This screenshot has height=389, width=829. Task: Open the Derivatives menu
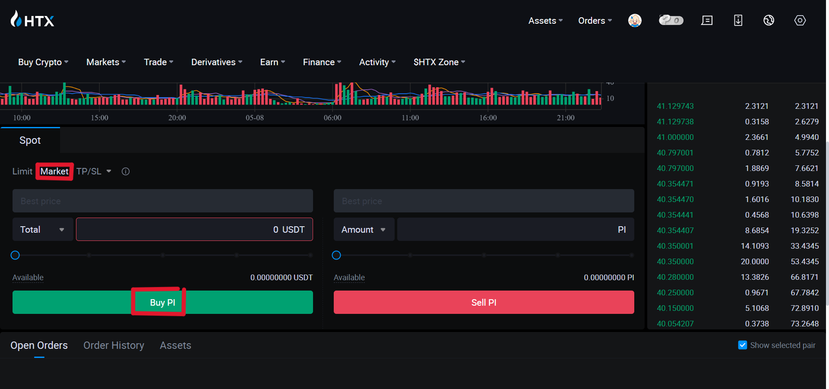(217, 62)
